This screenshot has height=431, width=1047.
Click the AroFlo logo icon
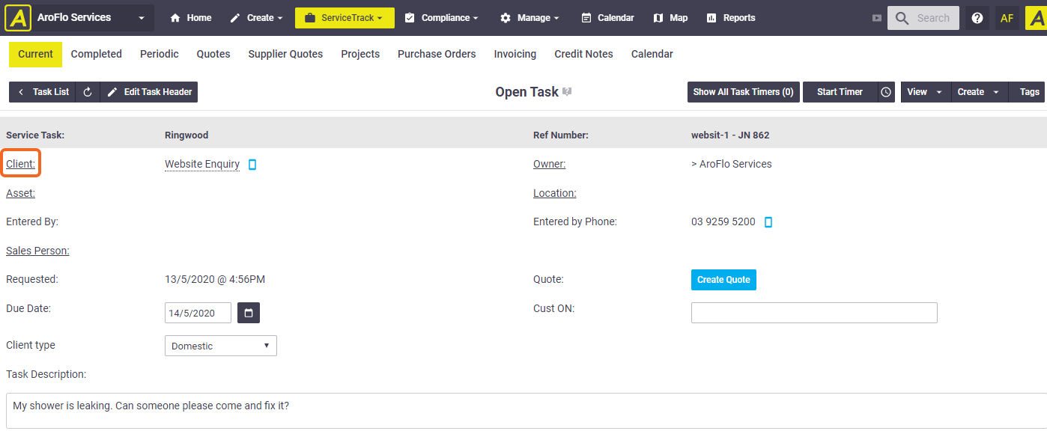[x=17, y=18]
